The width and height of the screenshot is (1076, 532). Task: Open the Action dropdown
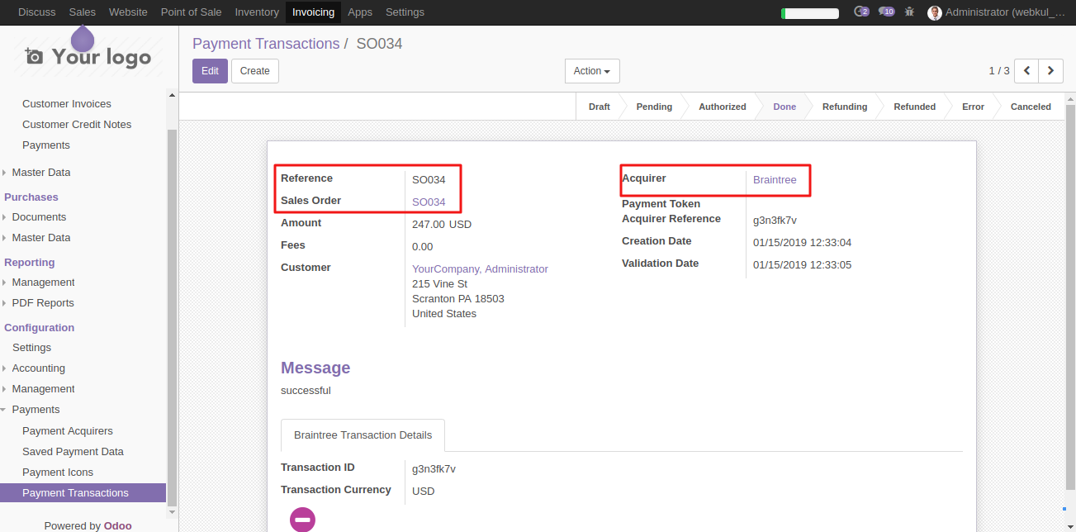click(x=591, y=71)
